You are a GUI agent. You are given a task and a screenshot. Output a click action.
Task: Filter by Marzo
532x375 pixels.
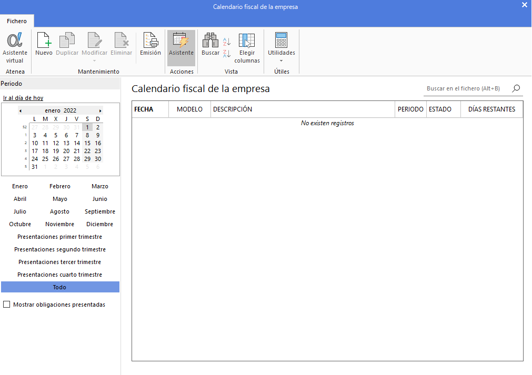click(100, 187)
